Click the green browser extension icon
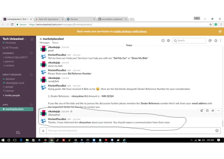224x159 pixels. click(216, 24)
